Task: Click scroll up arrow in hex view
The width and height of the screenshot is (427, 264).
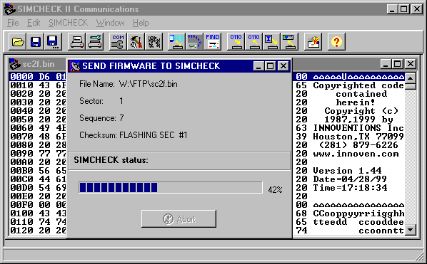Action: [411, 78]
